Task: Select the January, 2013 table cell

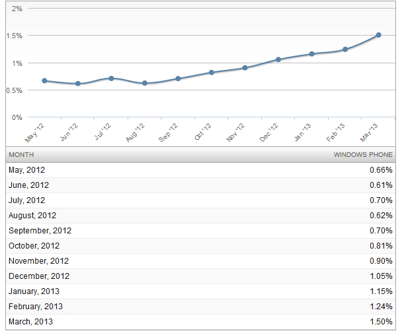Action: coord(34,291)
